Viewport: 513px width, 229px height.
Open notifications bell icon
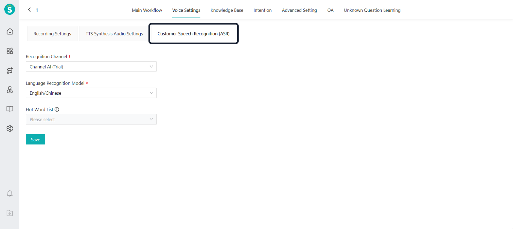[10, 193]
